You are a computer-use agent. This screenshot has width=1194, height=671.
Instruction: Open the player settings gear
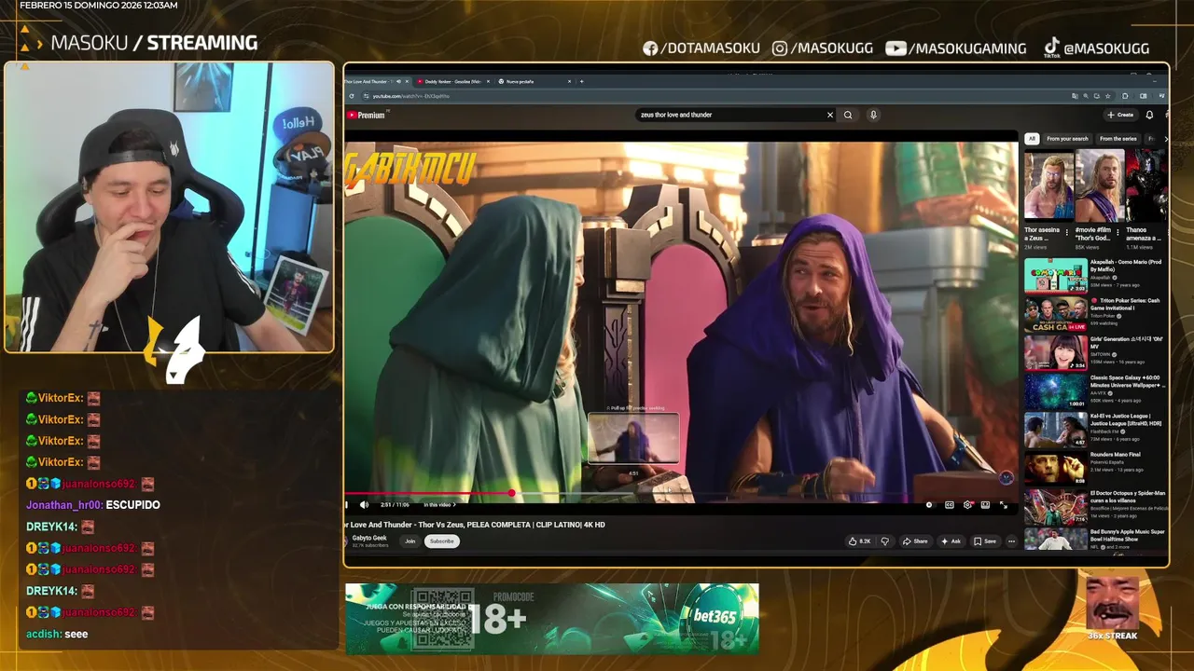[x=968, y=505]
